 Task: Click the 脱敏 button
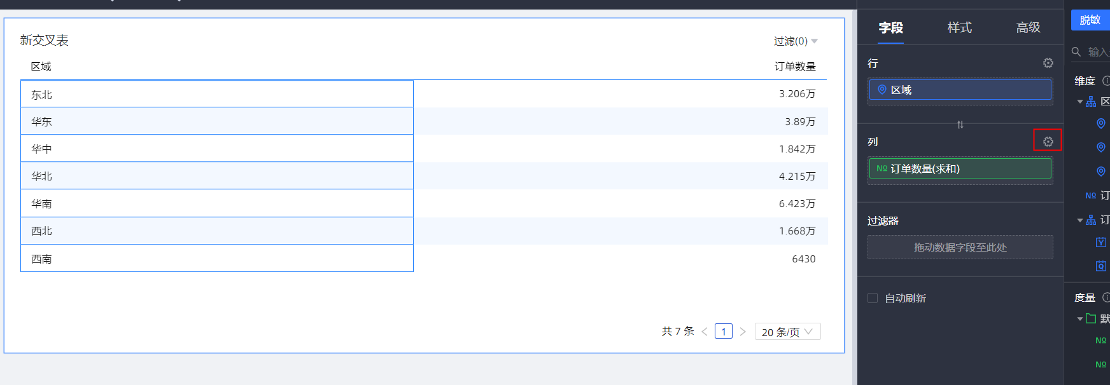click(x=1090, y=20)
